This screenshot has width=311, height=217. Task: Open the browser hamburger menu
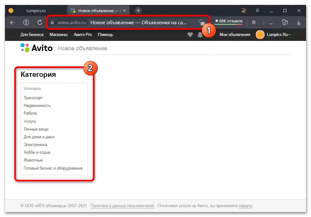258,11
